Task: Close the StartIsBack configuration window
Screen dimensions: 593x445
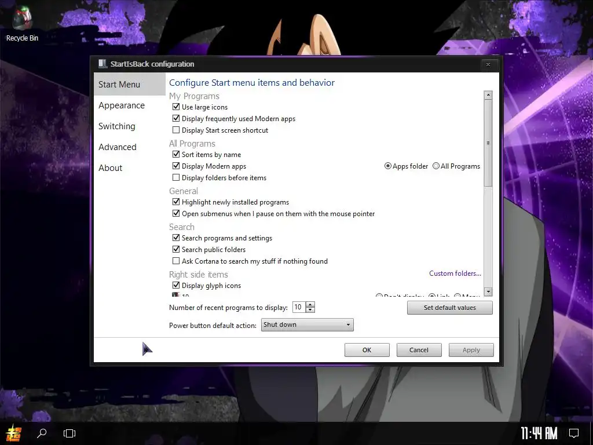Action: coord(488,64)
